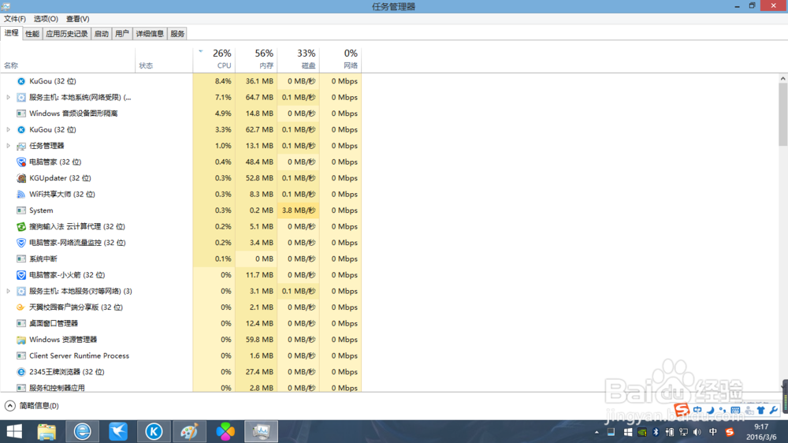Click the System process icon
Viewport: 788px width, 443px height.
pos(21,210)
